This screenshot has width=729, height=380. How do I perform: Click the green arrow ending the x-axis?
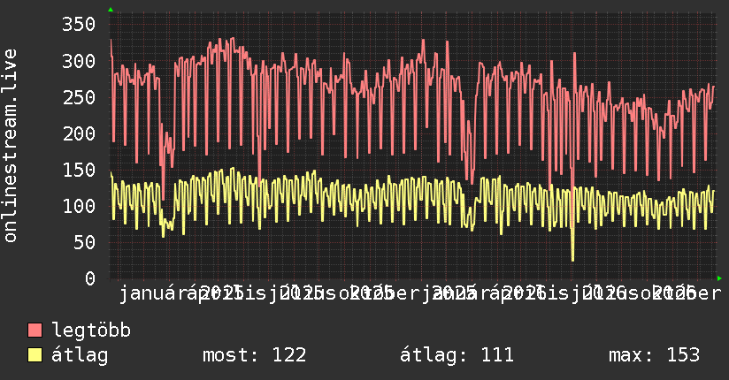click(x=719, y=278)
